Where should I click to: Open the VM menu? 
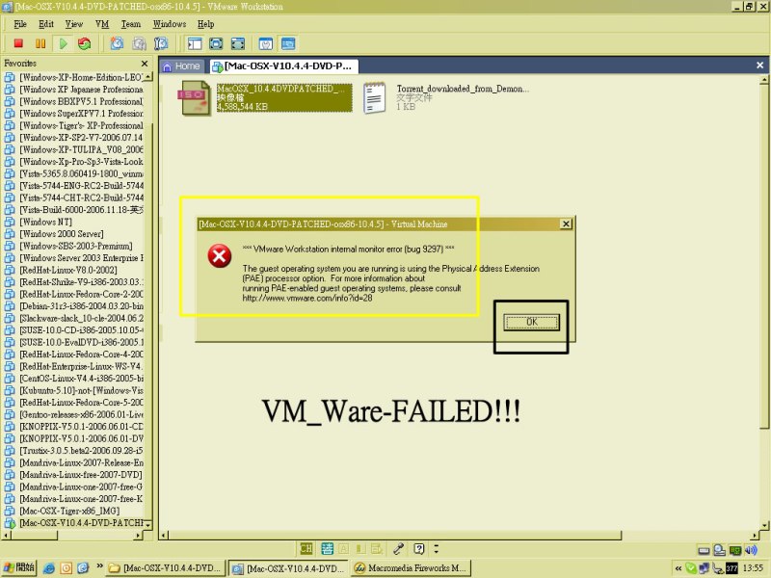click(102, 24)
